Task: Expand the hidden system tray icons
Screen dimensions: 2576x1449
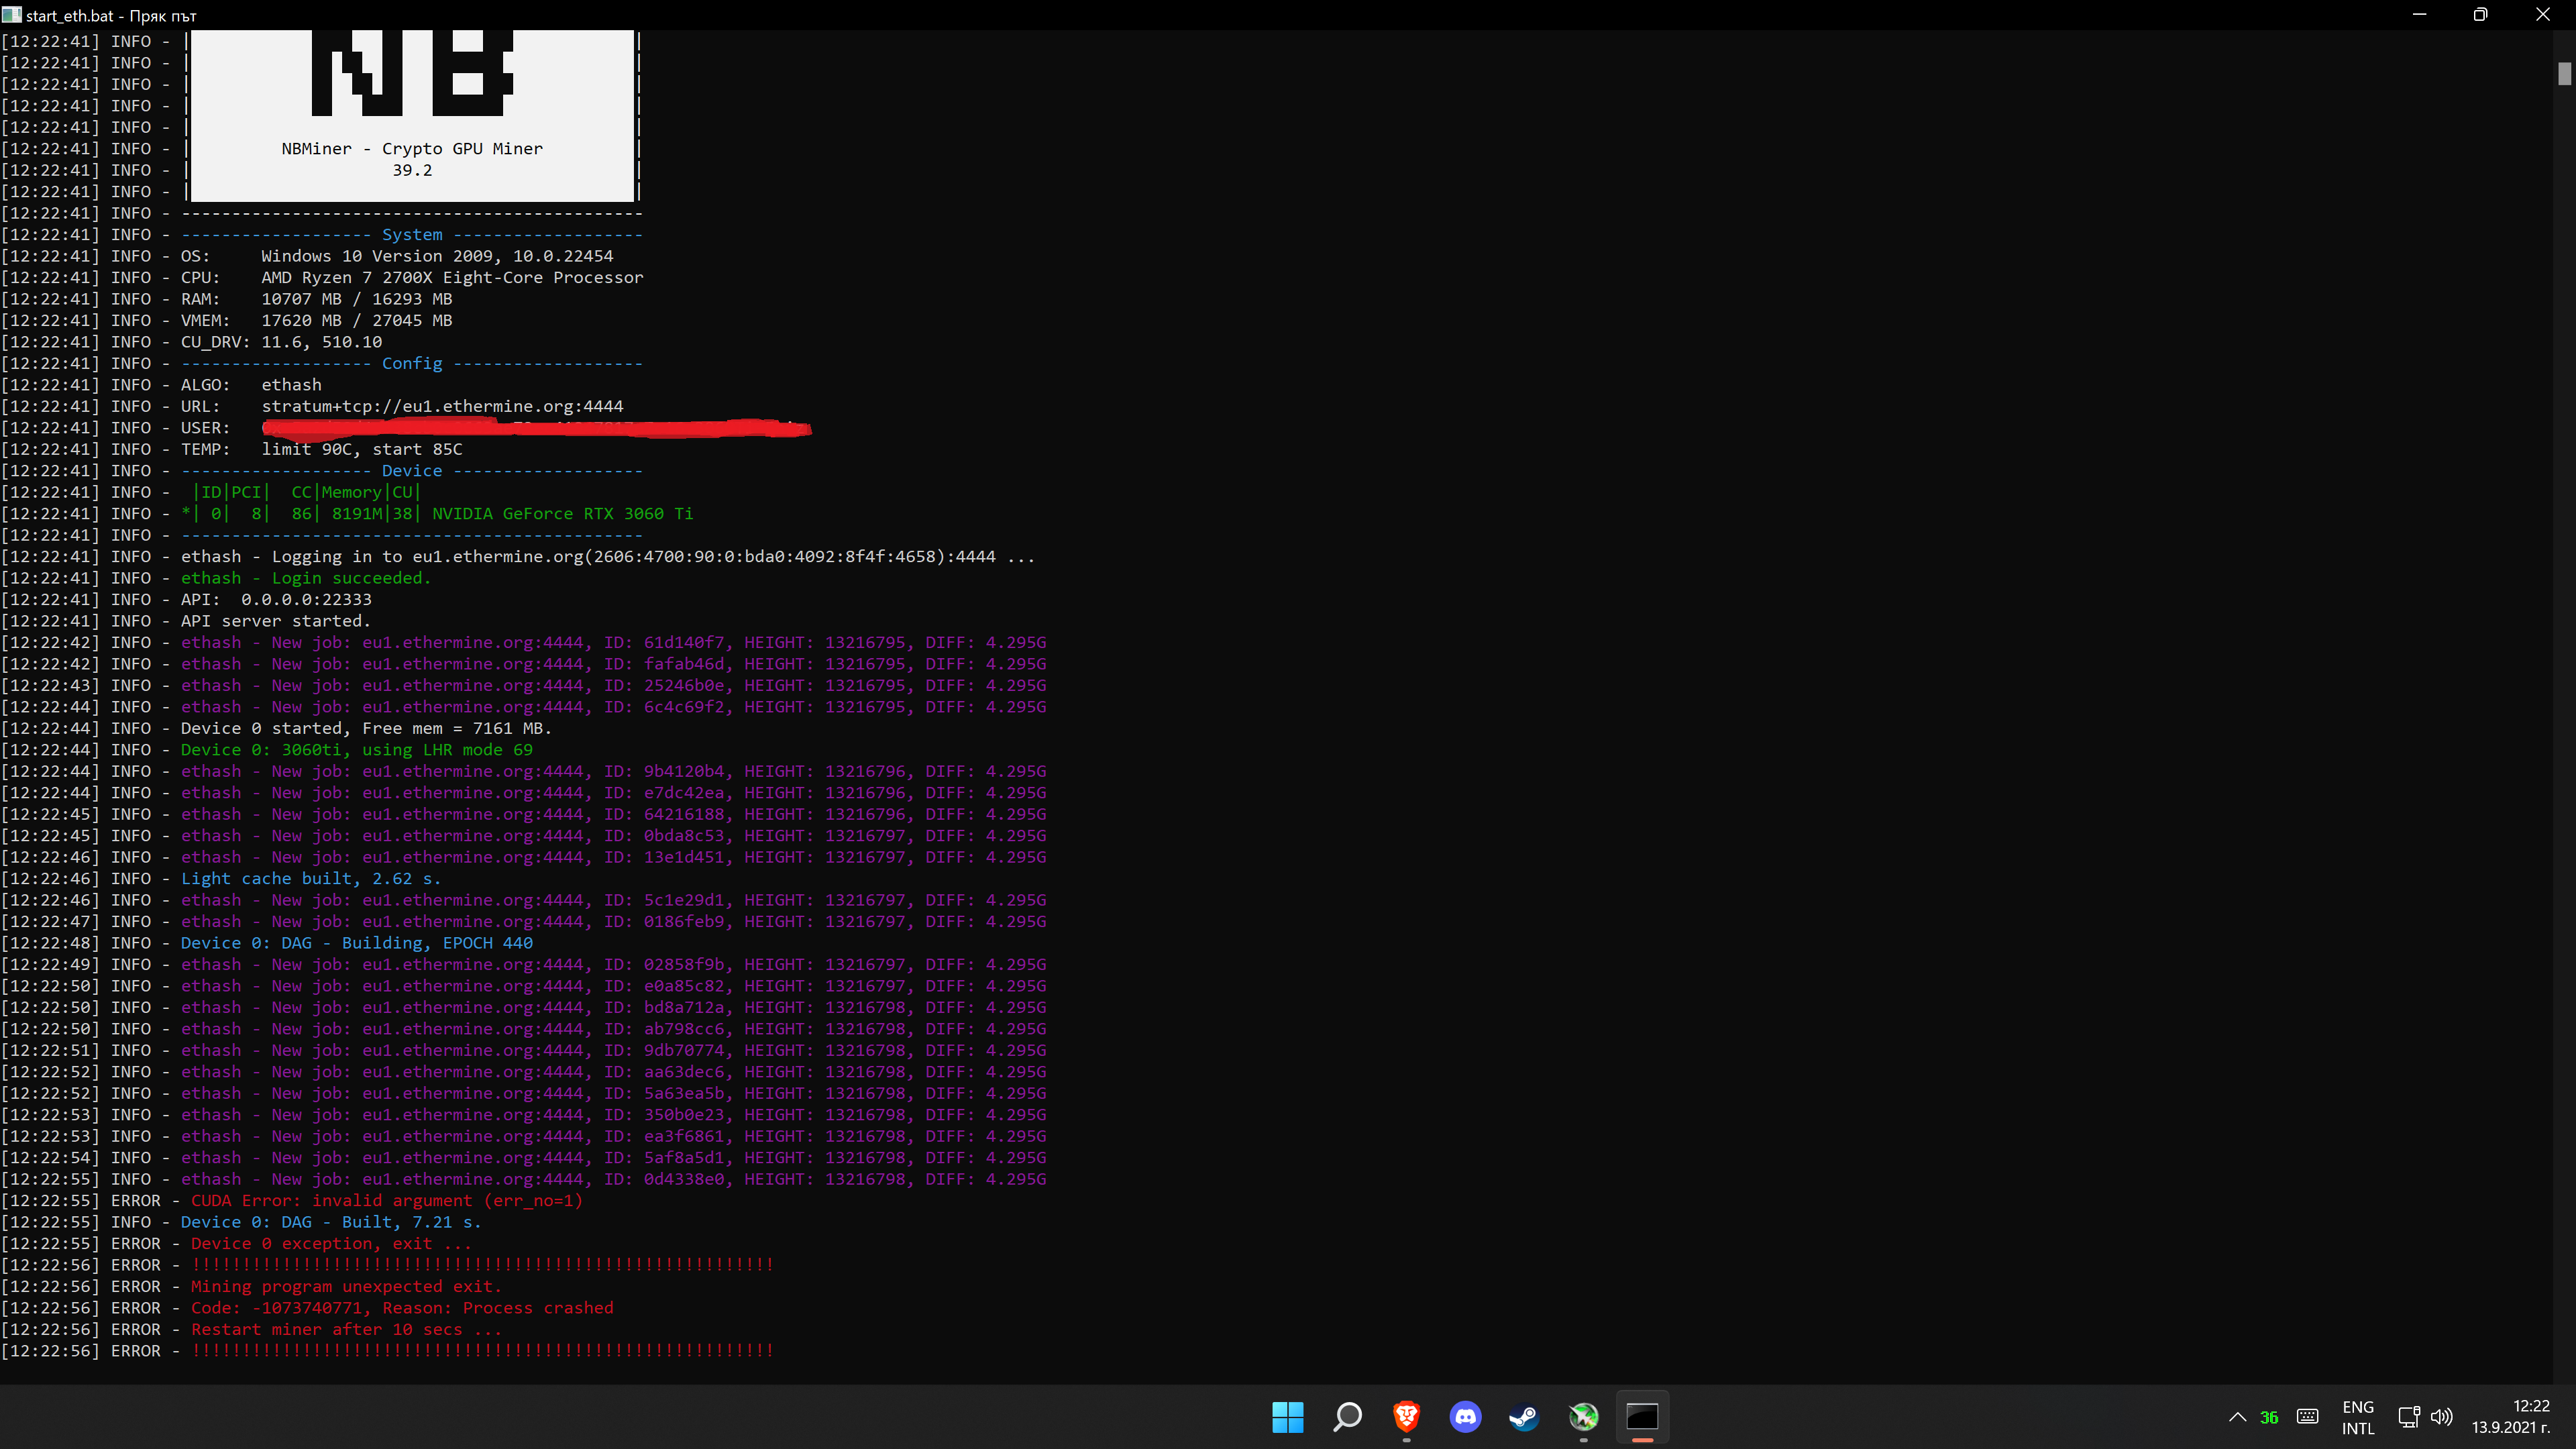Action: point(2239,1417)
